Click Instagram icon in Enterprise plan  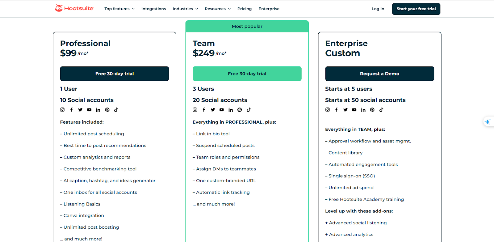point(328,110)
